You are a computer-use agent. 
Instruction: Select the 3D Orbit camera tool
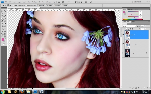coord(5,34)
